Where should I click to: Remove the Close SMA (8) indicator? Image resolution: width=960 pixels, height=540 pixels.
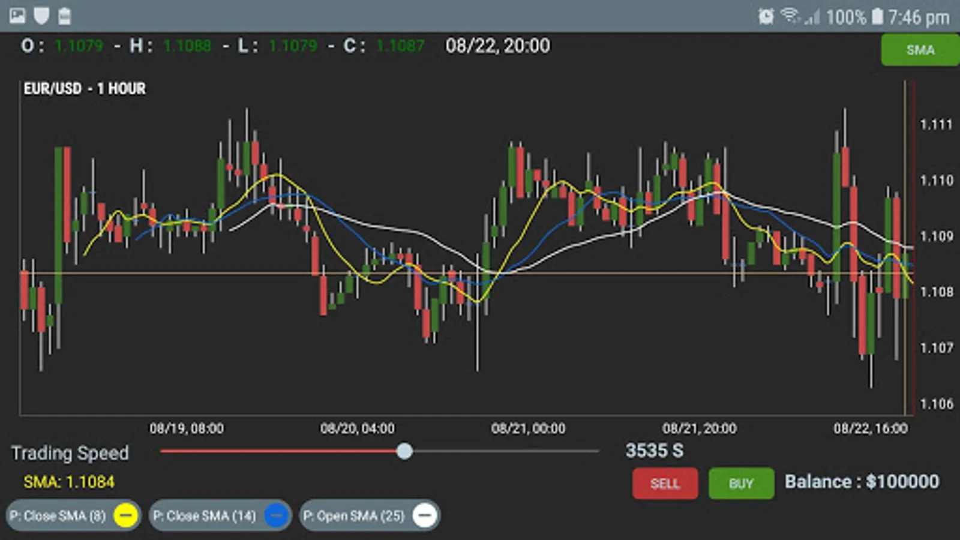click(x=125, y=515)
